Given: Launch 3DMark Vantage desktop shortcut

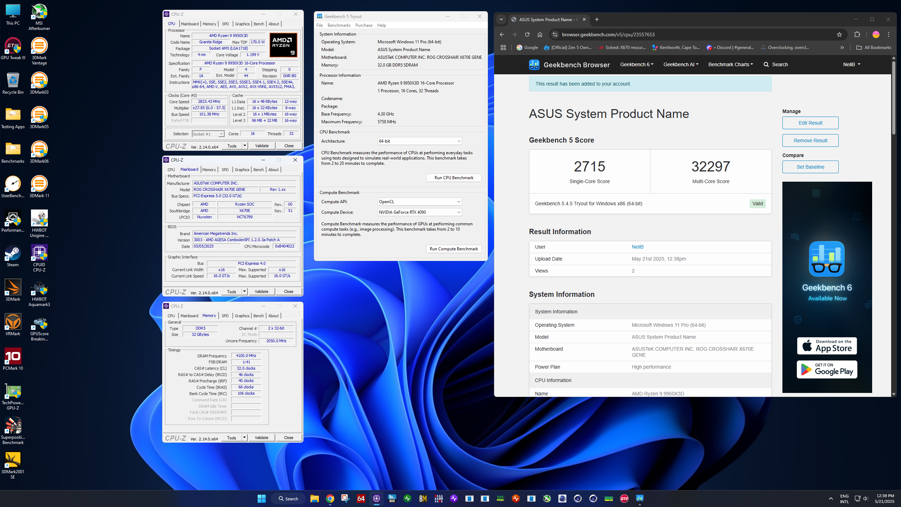Looking at the screenshot, I should pos(39,51).
